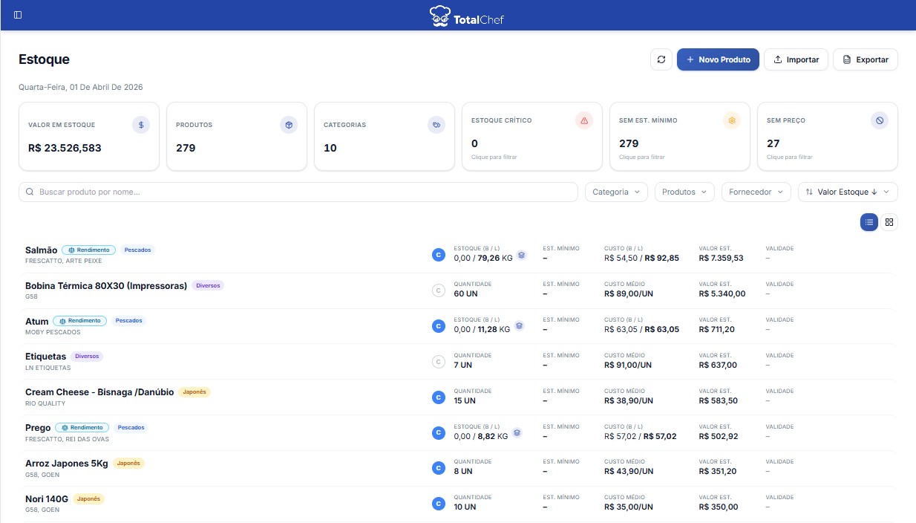Click the TotalChef logo

(467, 16)
